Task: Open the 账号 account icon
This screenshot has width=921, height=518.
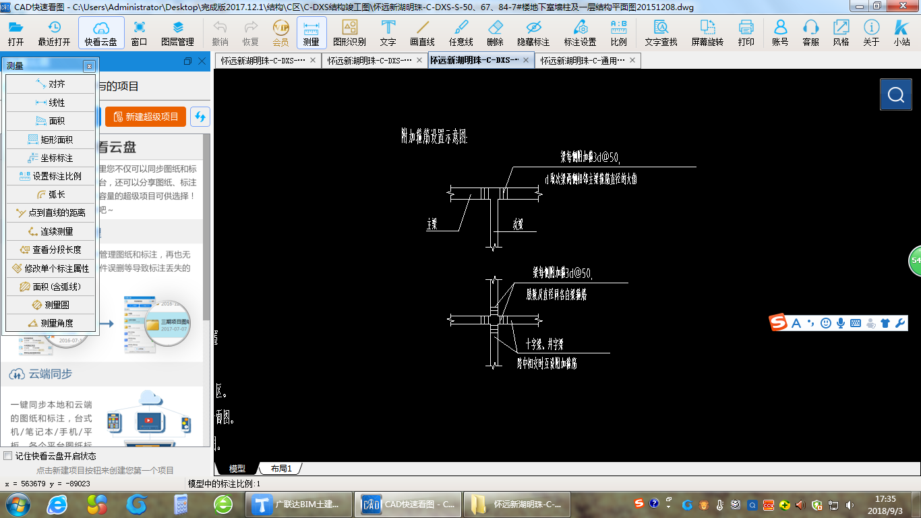Action: (780, 33)
